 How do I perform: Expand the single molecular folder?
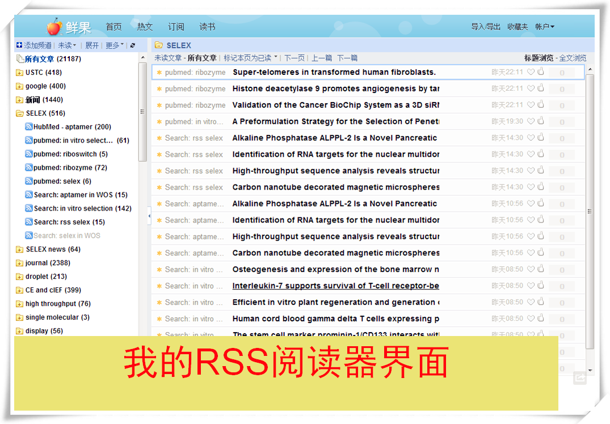19,317
